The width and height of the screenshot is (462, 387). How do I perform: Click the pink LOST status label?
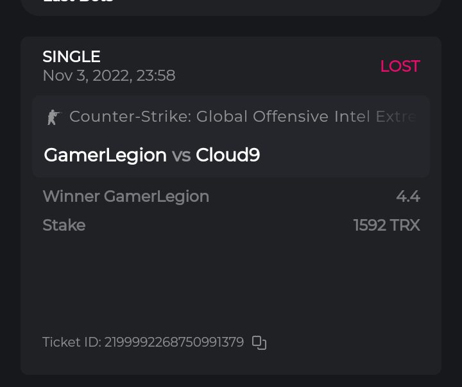pyautogui.click(x=400, y=66)
